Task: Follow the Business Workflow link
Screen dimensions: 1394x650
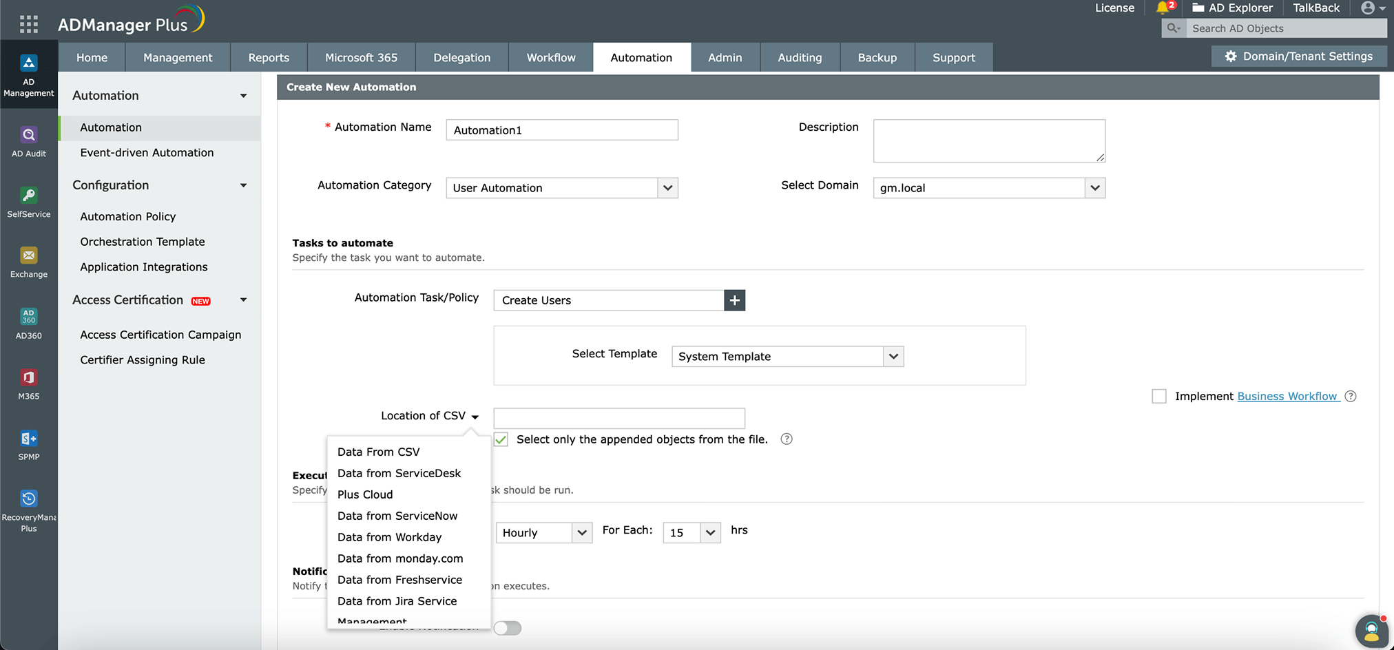Action: (1287, 396)
